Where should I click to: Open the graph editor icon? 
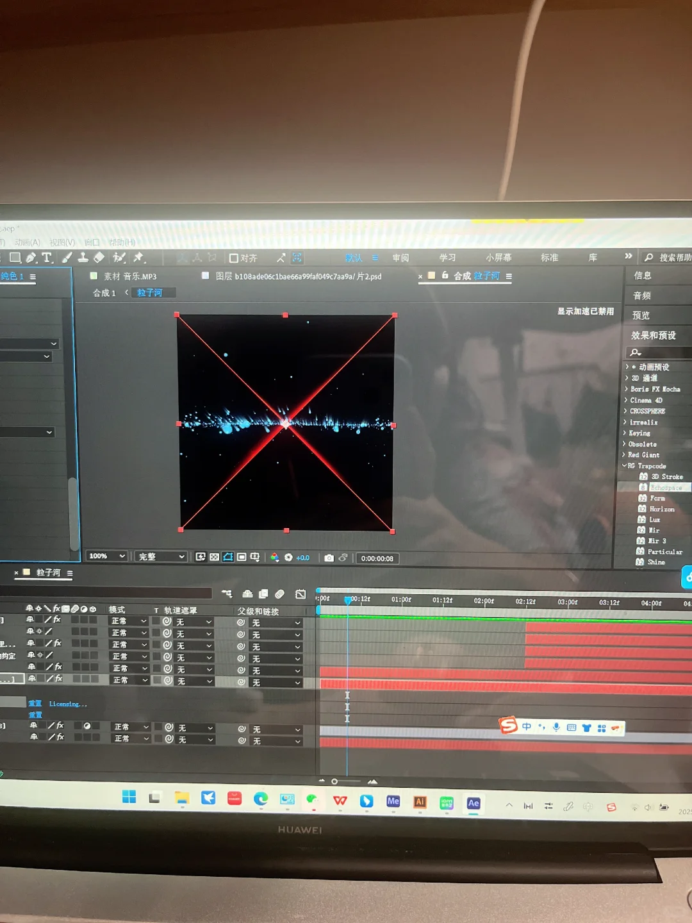[x=301, y=594]
